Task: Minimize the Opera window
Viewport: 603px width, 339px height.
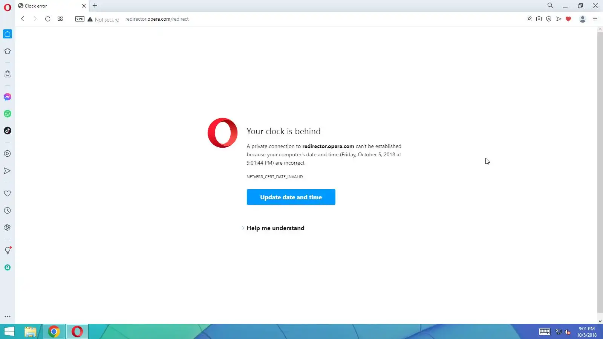Action: [x=565, y=6]
